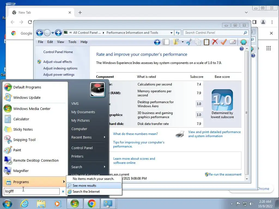
Task: Open the Tools menu
Action: (72, 42)
